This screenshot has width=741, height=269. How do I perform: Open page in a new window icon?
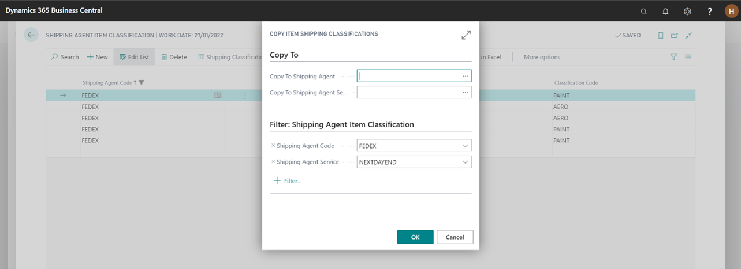pos(674,35)
